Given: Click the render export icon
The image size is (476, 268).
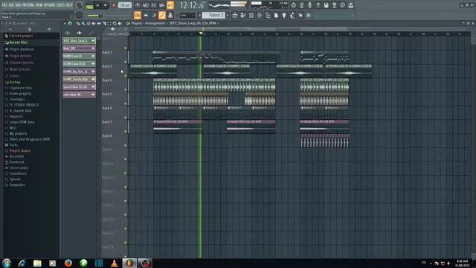Looking at the screenshot, I should [x=334, y=5].
